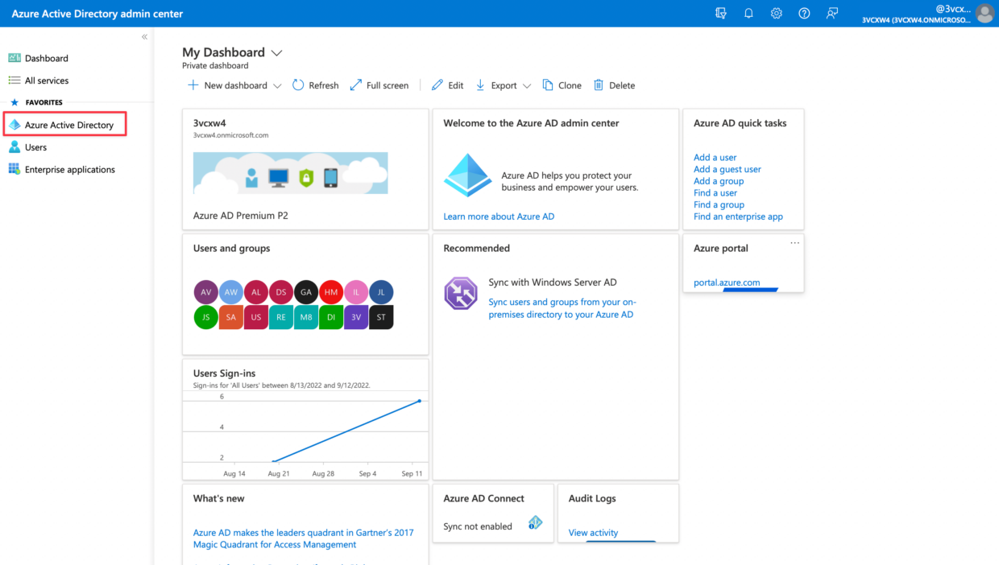
Task: Select Users in the left sidebar
Action: [37, 146]
